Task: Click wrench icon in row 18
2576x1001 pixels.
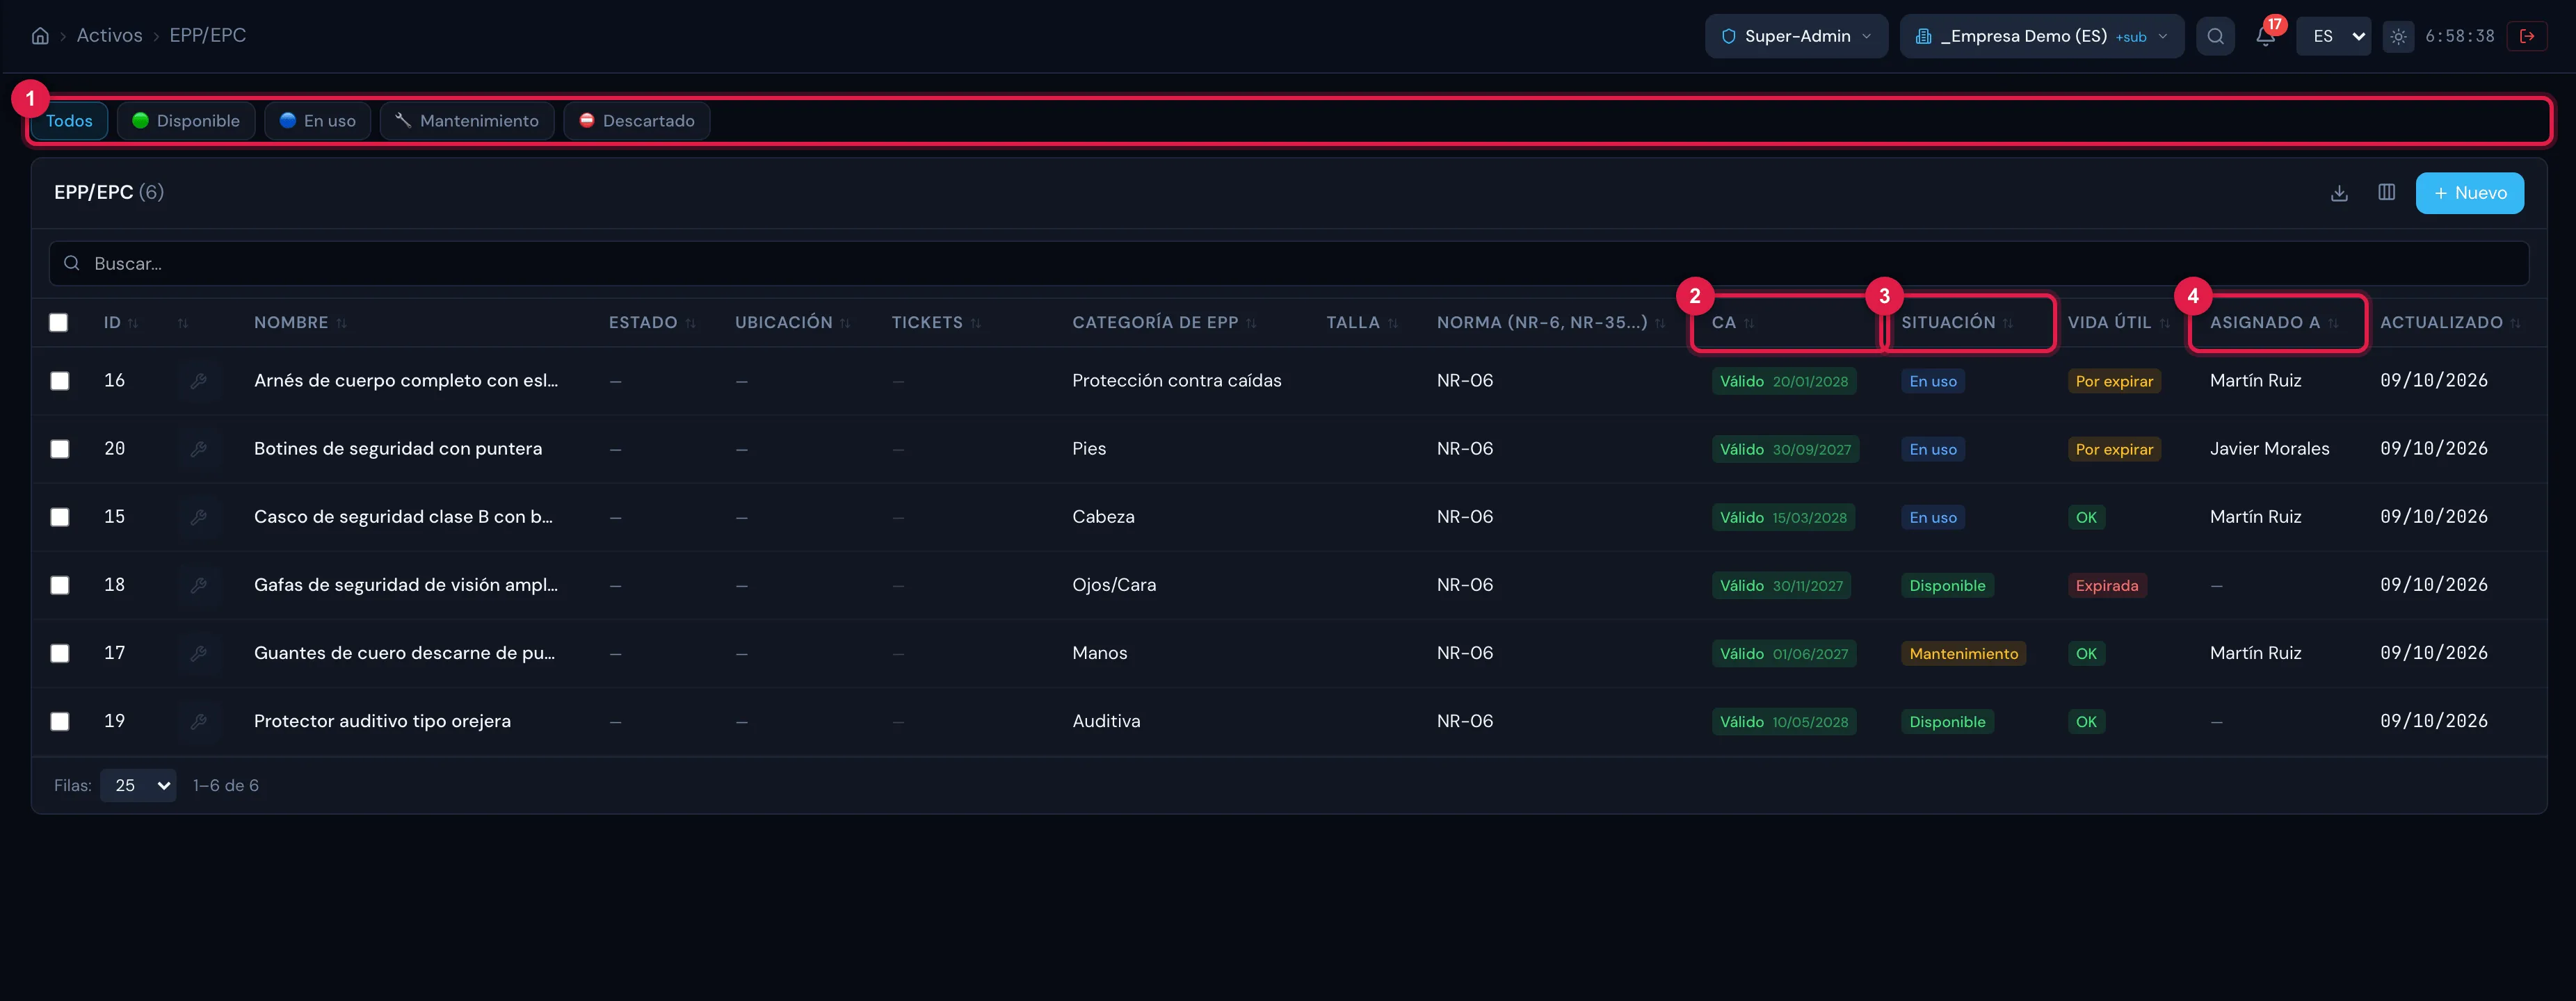Action: point(199,585)
